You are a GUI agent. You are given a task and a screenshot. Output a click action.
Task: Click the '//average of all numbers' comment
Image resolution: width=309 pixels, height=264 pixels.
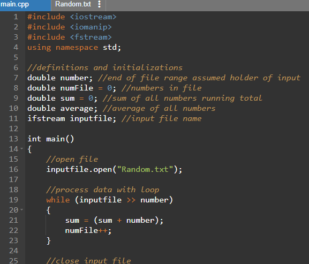point(159,109)
